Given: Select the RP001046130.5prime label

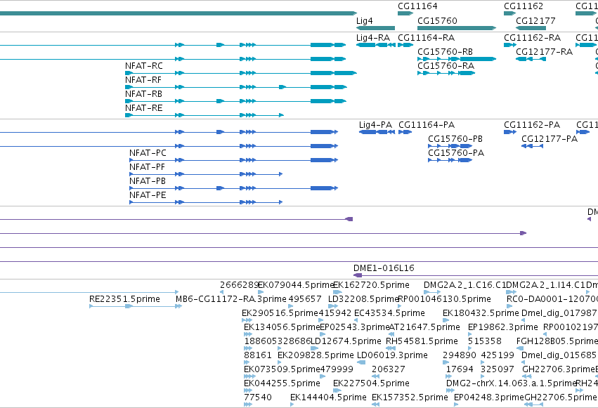Looking at the screenshot, I should (444, 299).
